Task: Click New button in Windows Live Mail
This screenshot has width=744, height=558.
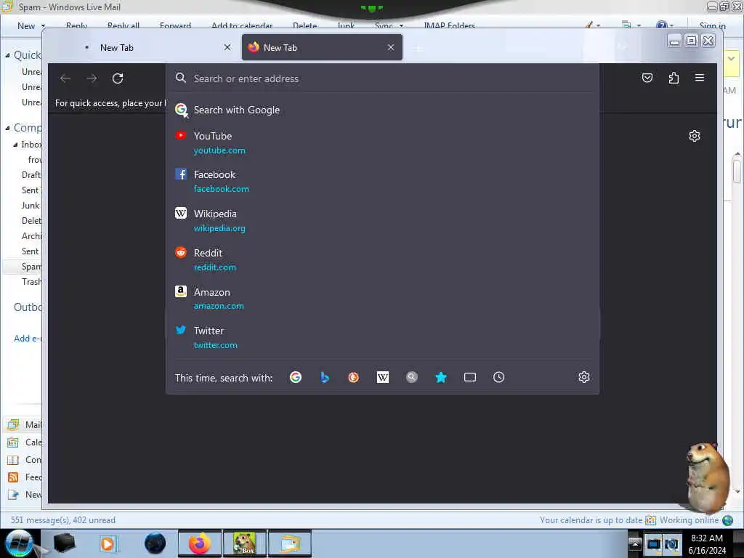Action: 26,26
